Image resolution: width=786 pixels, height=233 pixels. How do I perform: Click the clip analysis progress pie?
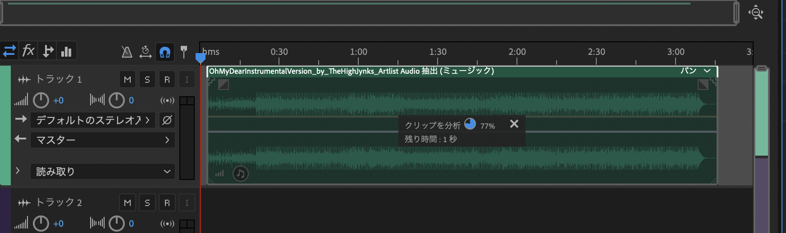point(470,124)
